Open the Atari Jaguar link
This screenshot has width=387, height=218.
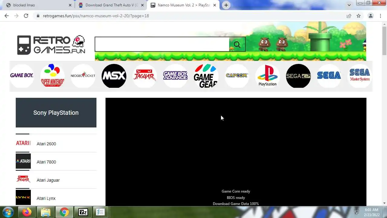48,180
